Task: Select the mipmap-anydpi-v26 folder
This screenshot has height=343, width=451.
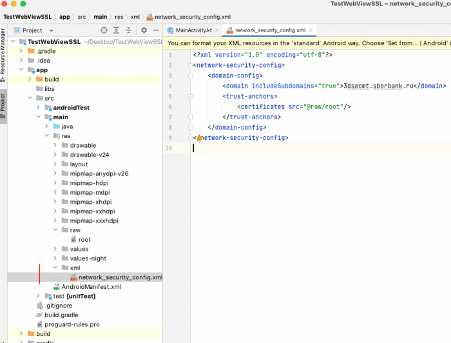Action: (x=95, y=173)
